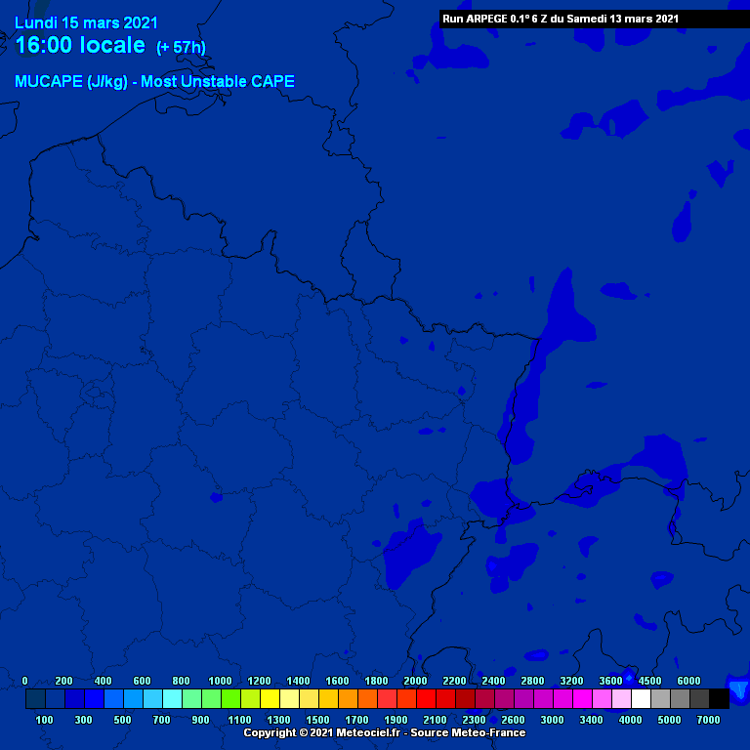Click the Meteociel.fr copyright text

384,732
